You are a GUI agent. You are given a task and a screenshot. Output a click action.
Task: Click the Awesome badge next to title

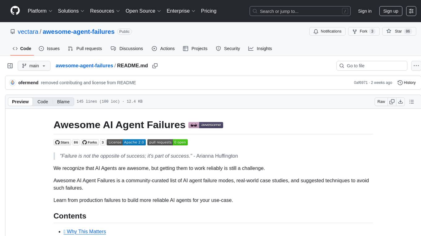[x=206, y=125]
